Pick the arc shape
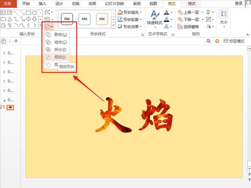The width and height of the screenshot is (251, 188). point(16,25)
